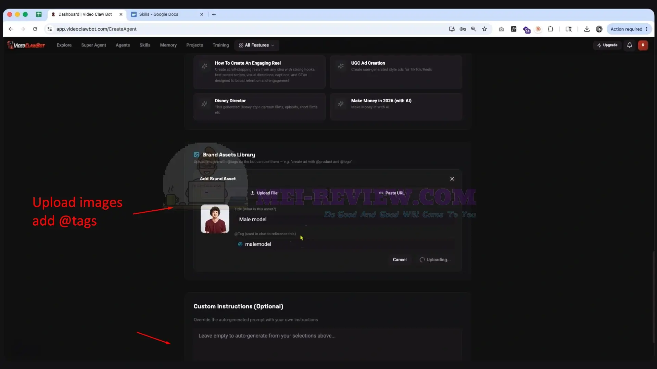The height and width of the screenshot is (369, 657).
Task: Click the Male model title field
Action: (345, 219)
